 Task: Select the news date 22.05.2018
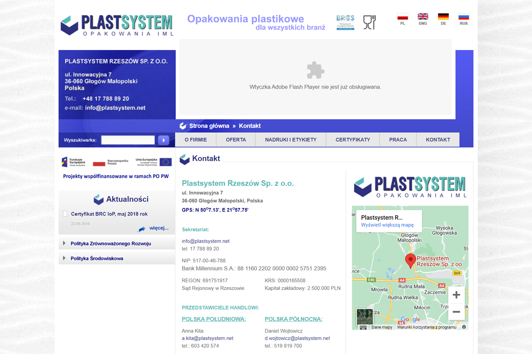click(x=80, y=224)
